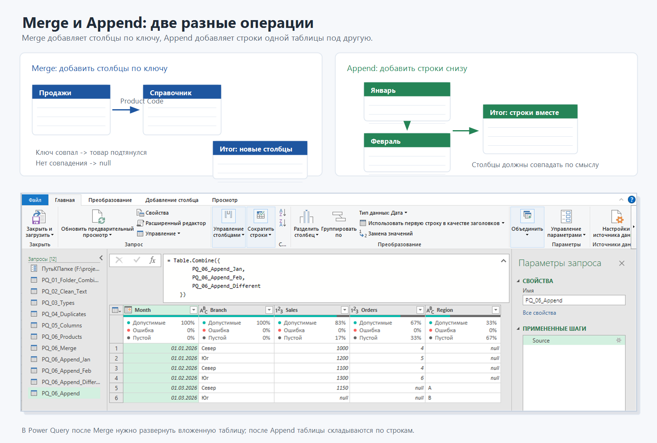Open the Manage Columns (Управление столбцами) icon
This screenshot has width=657, height=443.
coord(229,216)
